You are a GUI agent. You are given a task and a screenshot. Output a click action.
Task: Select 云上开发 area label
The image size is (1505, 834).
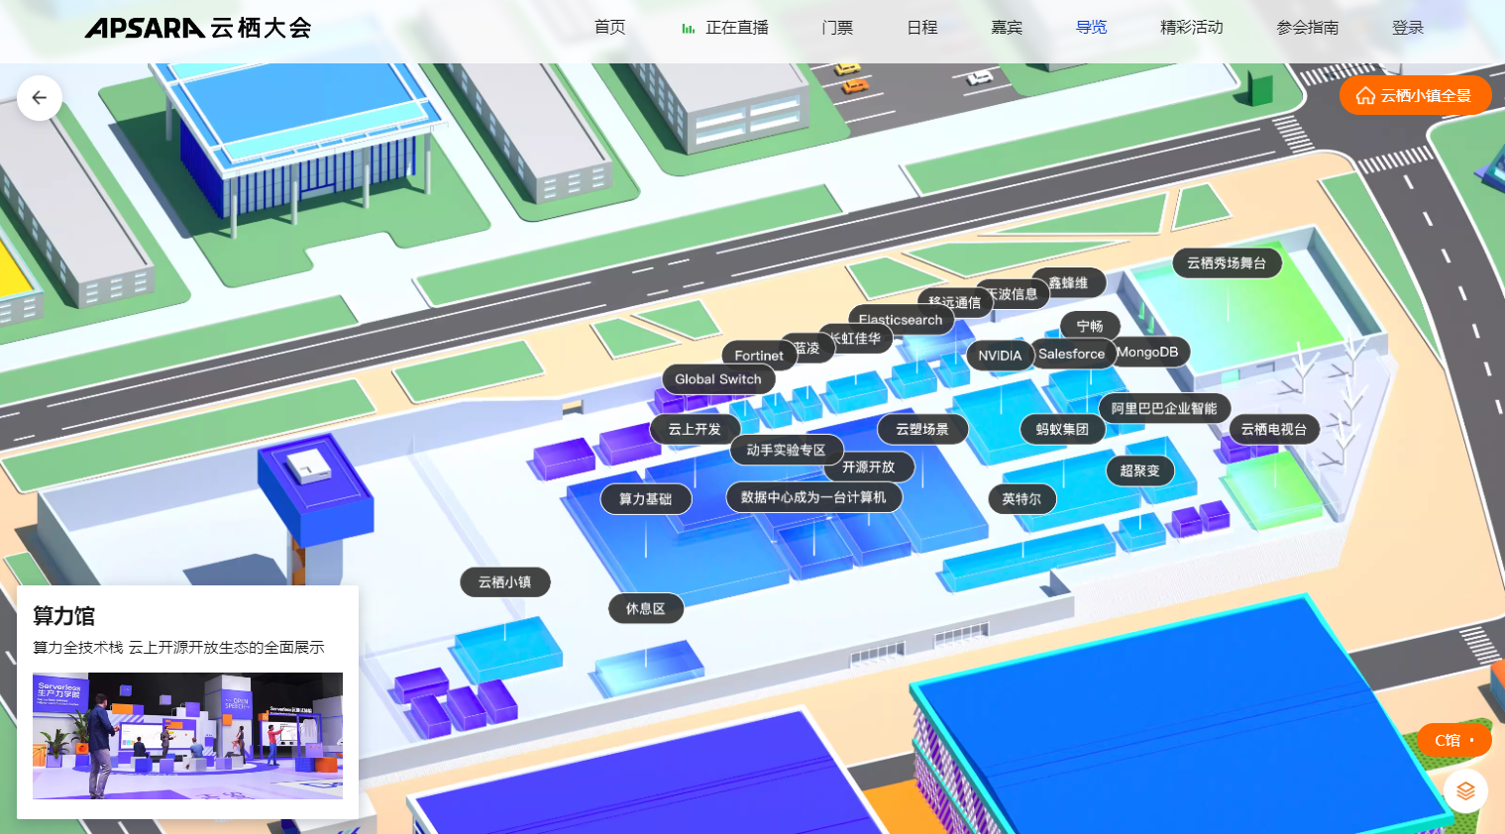click(x=695, y=429)
